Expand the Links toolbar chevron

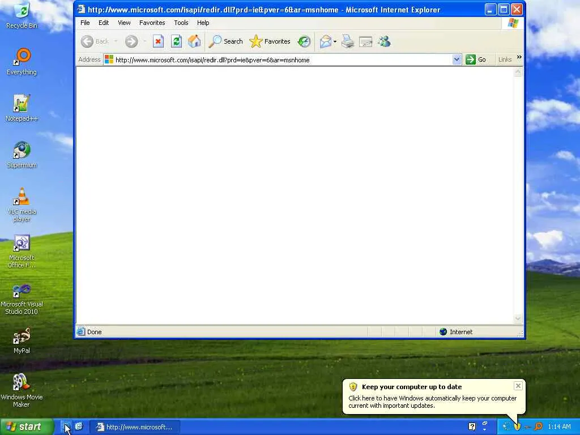tap(519, 57)
